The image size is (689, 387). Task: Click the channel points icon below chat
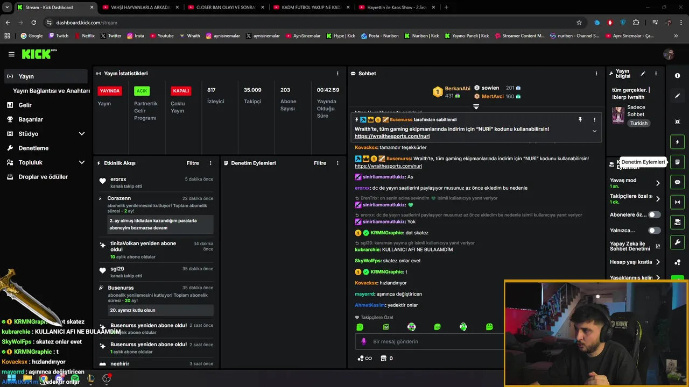click(361, 359)
